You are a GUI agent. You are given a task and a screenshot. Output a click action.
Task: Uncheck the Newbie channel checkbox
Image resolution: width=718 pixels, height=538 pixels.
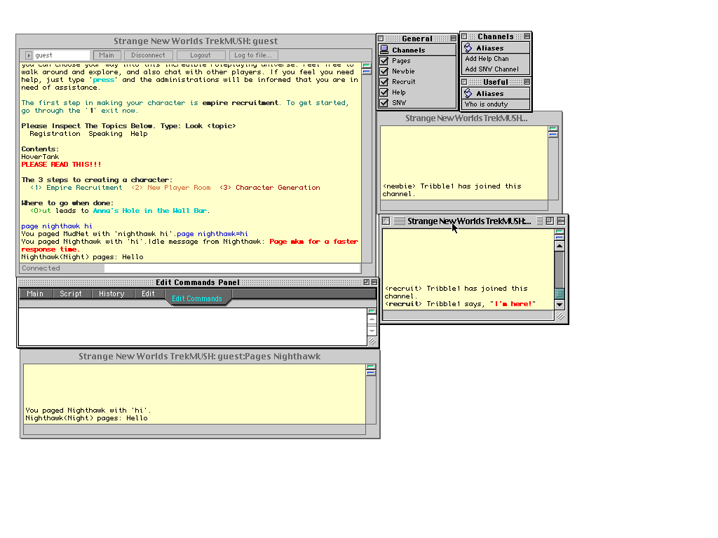coord(384,71)
